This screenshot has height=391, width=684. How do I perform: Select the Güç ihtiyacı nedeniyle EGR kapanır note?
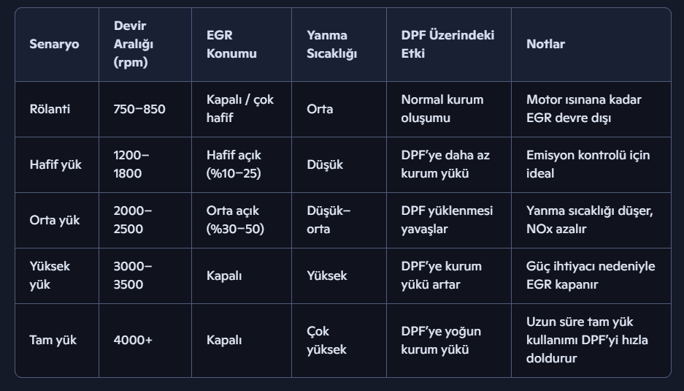[x=591, y=276]
